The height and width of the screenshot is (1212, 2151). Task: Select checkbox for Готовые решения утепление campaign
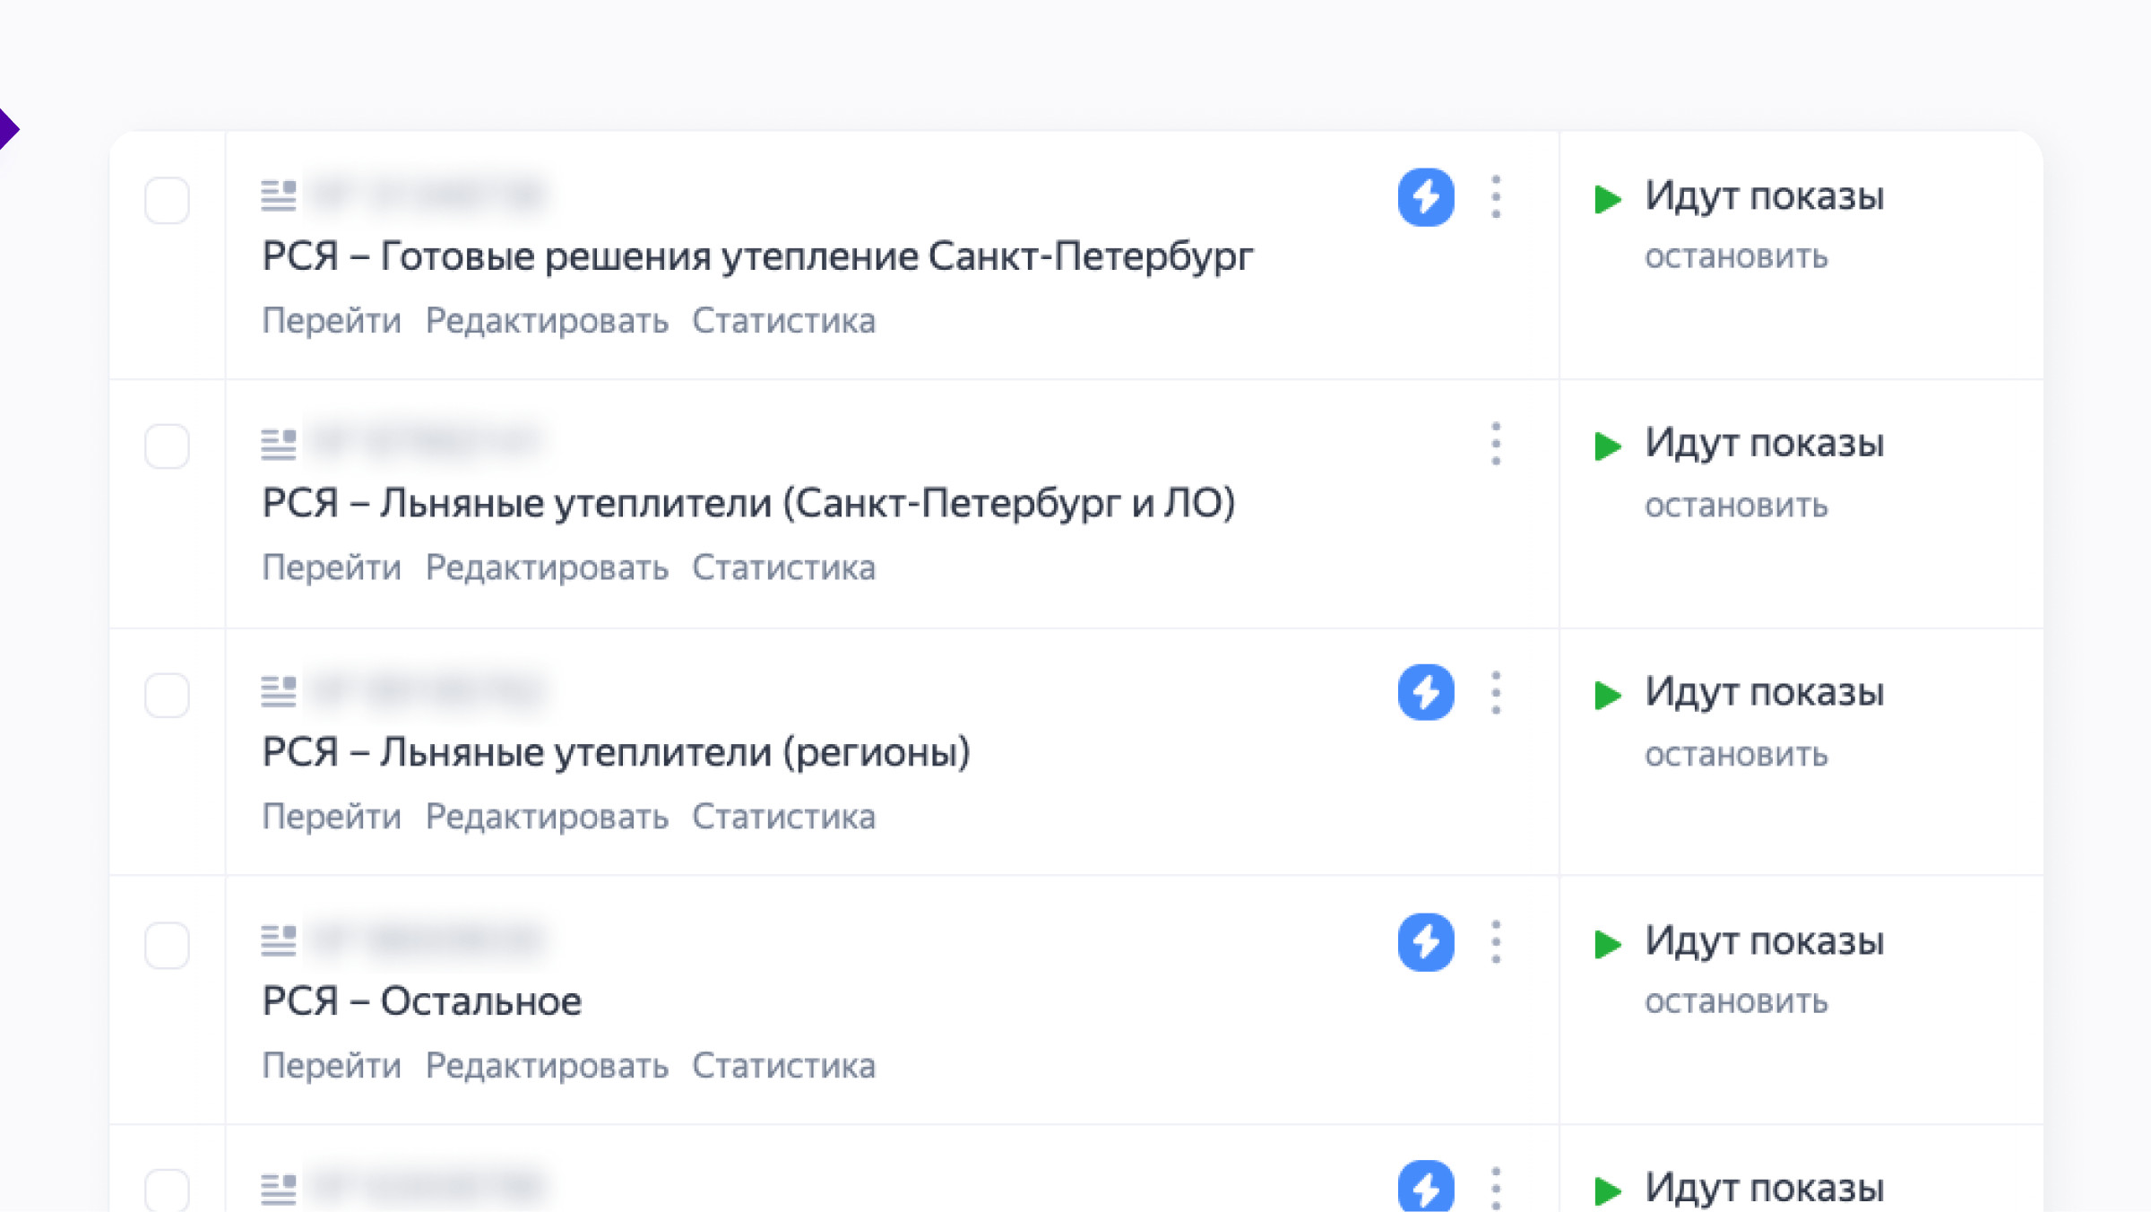[167, 199]
